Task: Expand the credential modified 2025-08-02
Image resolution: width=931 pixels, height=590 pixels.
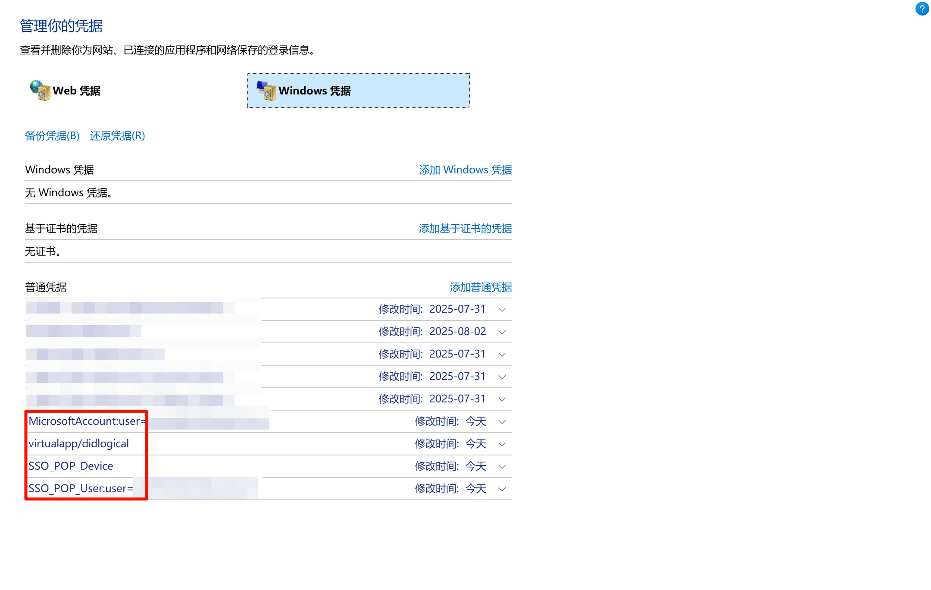Action: pos(502,332)
